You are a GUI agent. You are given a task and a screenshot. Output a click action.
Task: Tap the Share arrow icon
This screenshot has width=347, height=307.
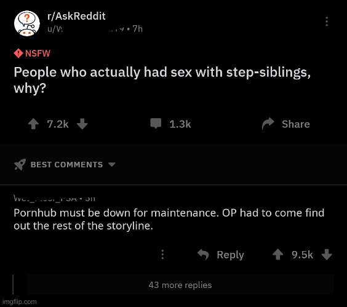268,124
